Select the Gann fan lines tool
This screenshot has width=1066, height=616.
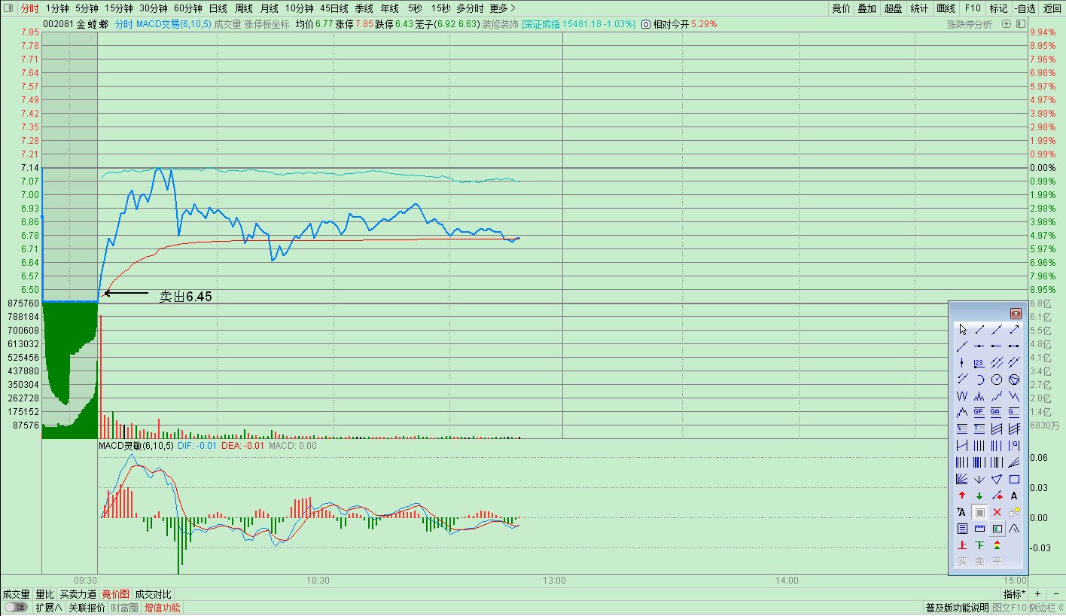[961, 479]
